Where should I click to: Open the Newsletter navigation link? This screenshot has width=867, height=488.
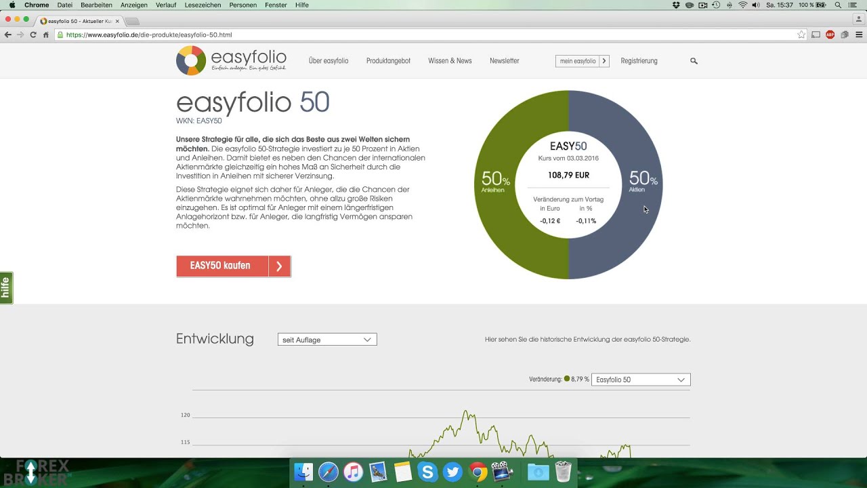(505, 61)
